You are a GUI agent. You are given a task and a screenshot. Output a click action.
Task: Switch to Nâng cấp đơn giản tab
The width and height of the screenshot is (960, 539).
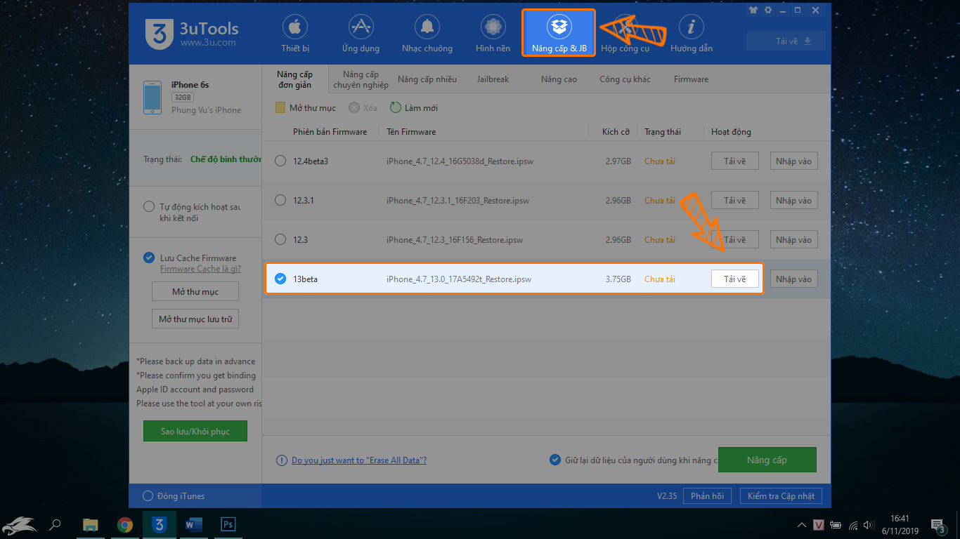tap(294, 79)
